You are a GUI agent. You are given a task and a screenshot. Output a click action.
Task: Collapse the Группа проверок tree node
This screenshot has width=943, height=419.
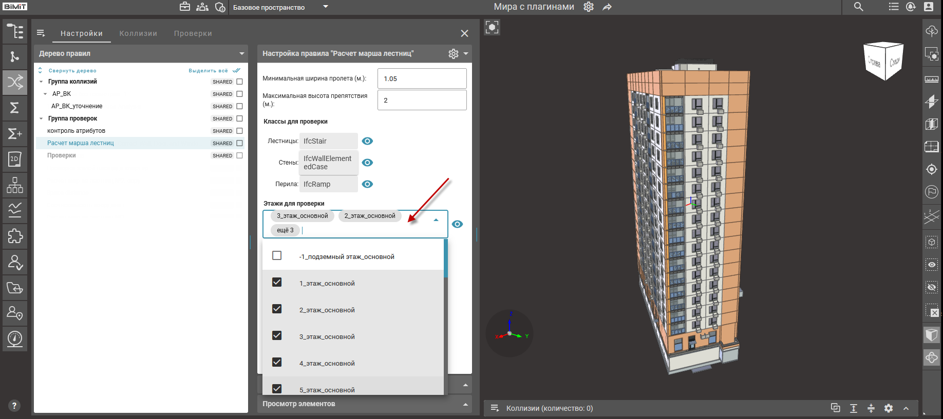(41, 118)
